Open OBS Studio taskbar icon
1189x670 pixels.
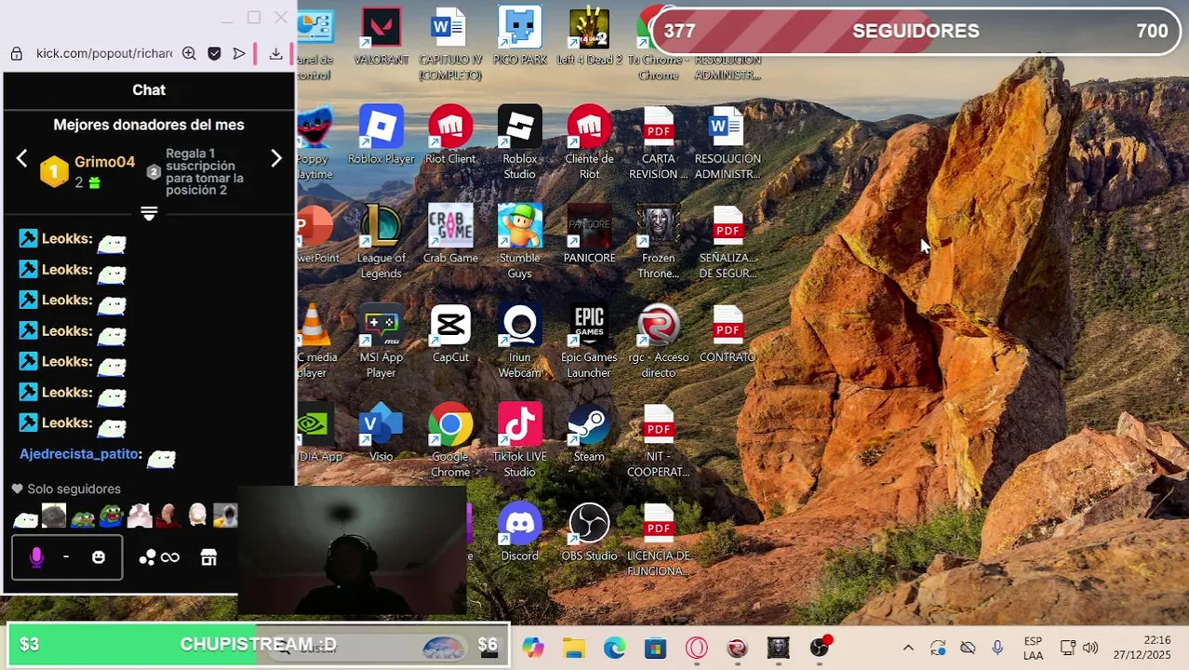click(819, 648)
